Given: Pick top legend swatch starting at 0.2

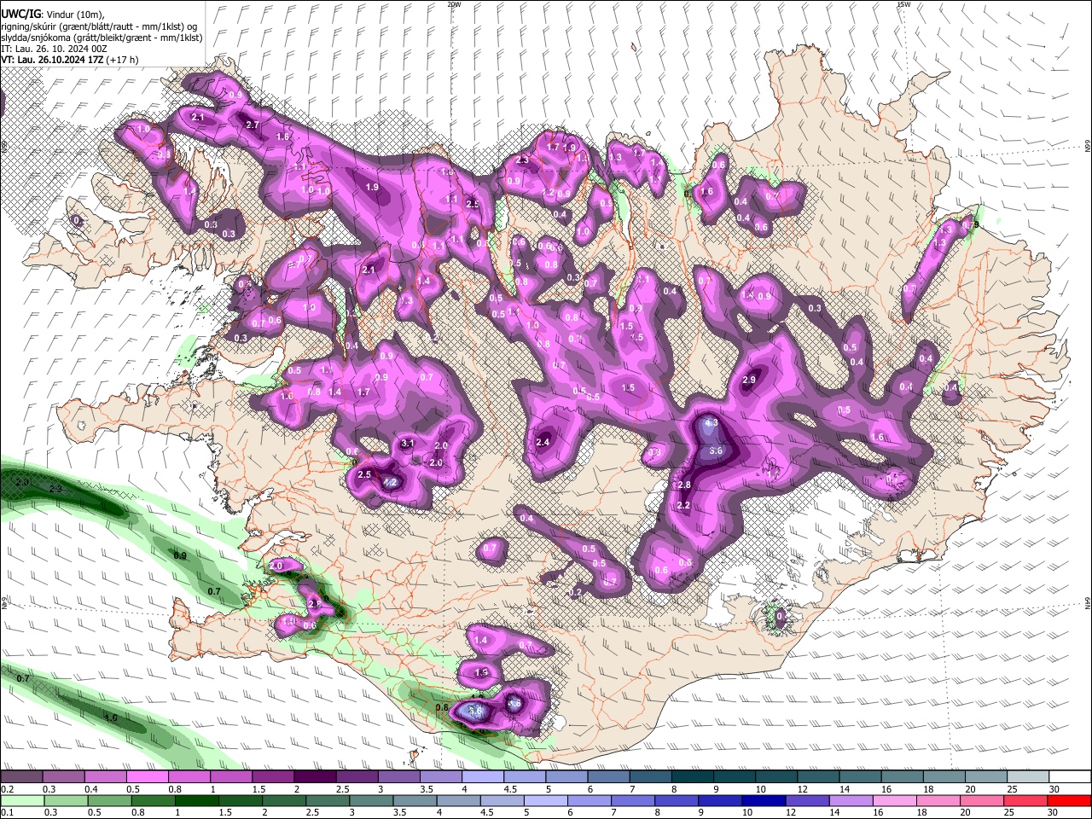Looking at the screenshot, I should tap(21, 777).
